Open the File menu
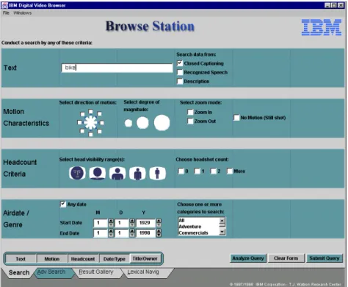 (6, 13)
